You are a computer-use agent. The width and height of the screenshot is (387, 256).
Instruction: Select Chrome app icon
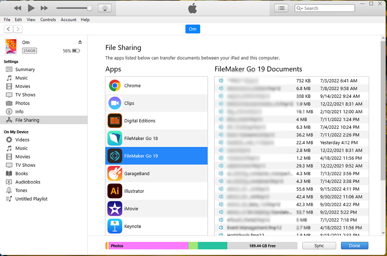pyautogui.click(x=115, y=86)
